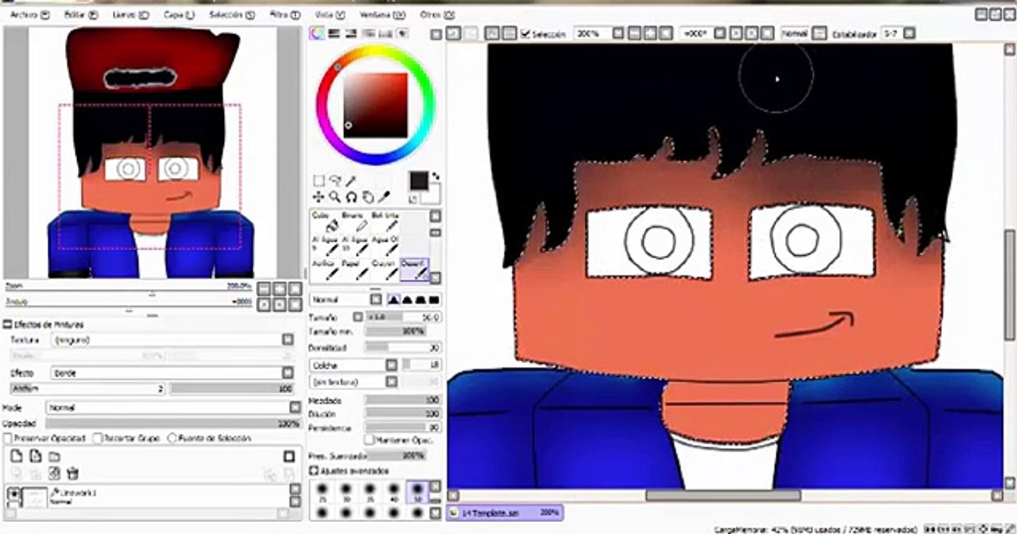Enable Recortar Grupo checkbox
1017x534 pixels.
(x=97, y=438)
